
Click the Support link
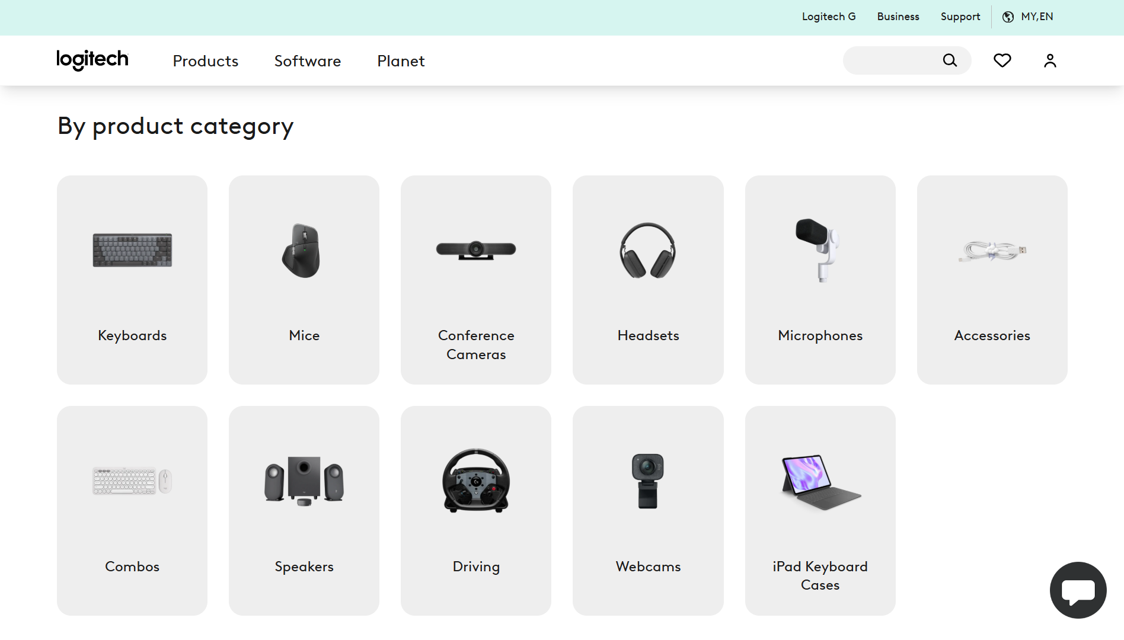tap(960, 17)
